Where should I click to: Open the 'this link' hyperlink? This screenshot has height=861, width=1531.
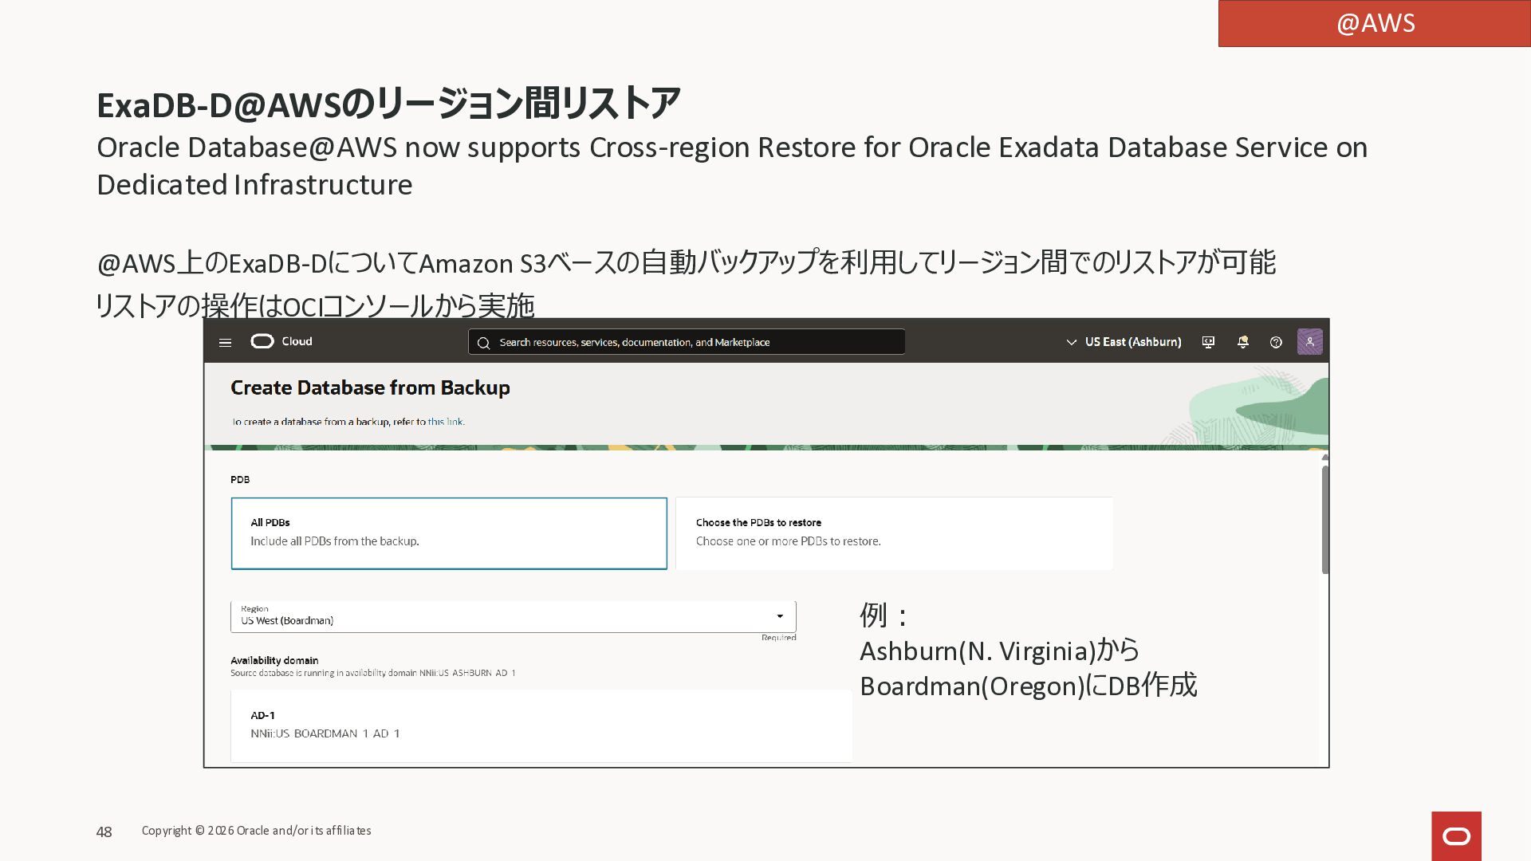(x=445, y=422)
